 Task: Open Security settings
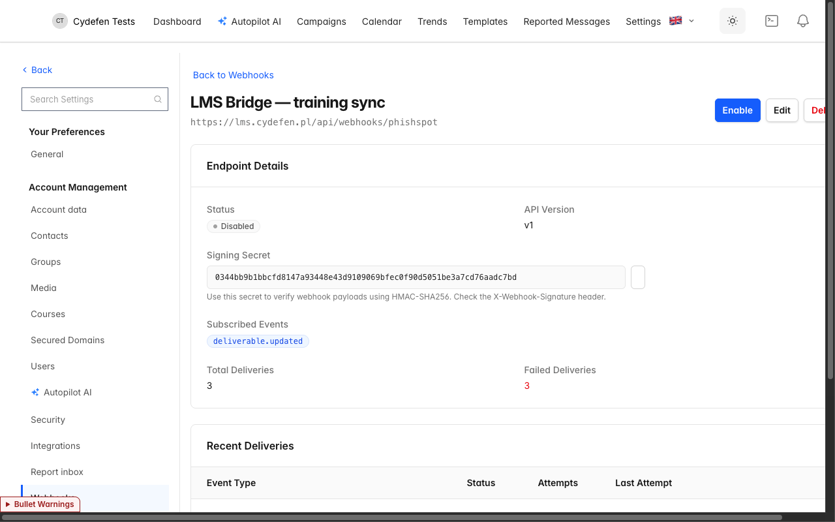(x=48, y=420)
